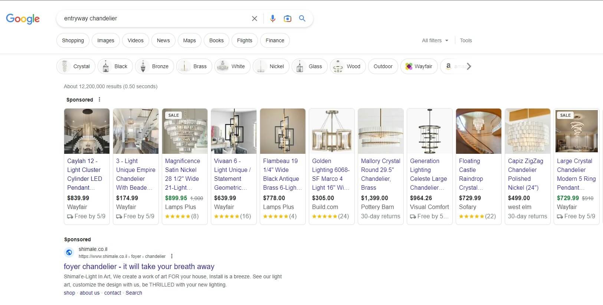Open 3-Light Unique Empire Chandelier image
603x305 pixels.
[136, 131]
